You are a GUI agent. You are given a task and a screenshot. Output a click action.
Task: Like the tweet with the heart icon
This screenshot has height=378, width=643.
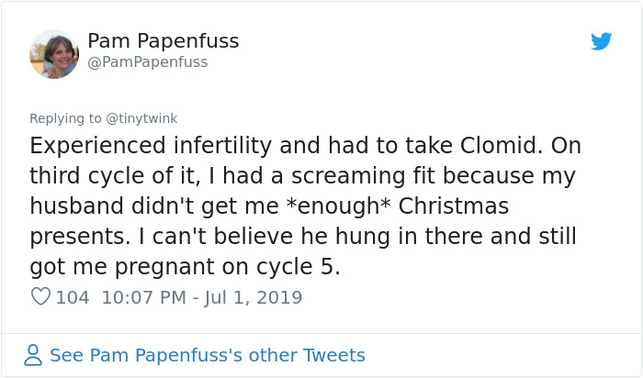coord(40,297)
